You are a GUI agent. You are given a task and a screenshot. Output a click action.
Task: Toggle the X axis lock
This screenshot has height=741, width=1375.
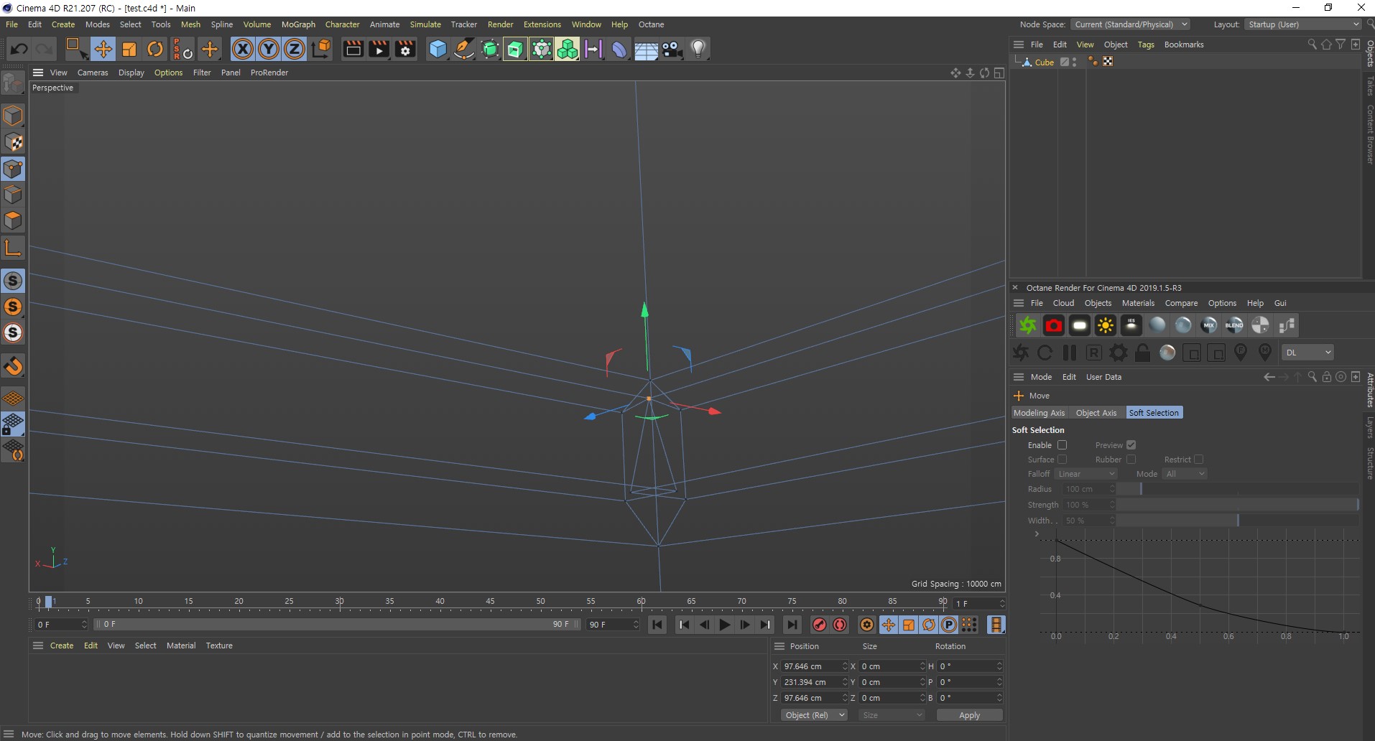tap(243, 49)
